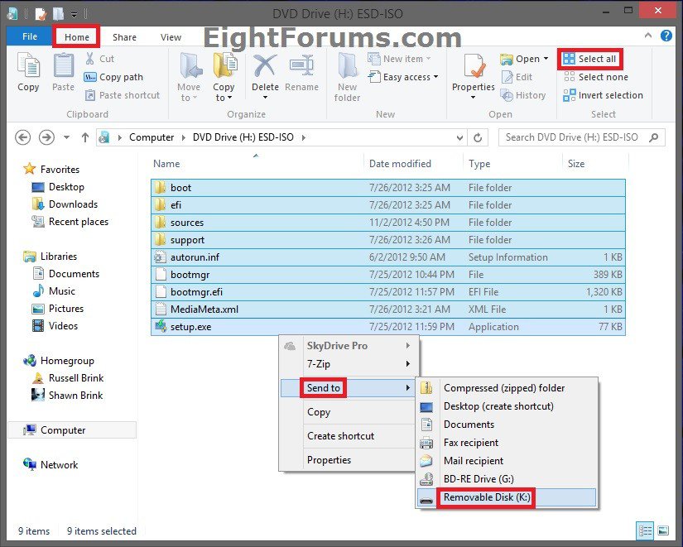This screenshot has height=547, width=683.
Task: Open the 7-Zip context submenu
Action: [x=349, y=363]
